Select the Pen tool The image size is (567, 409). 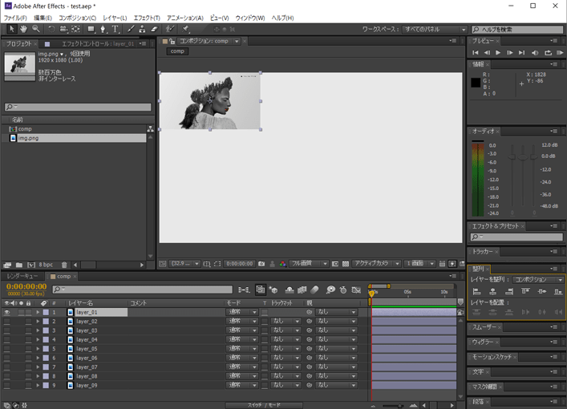tap(103, 29)
